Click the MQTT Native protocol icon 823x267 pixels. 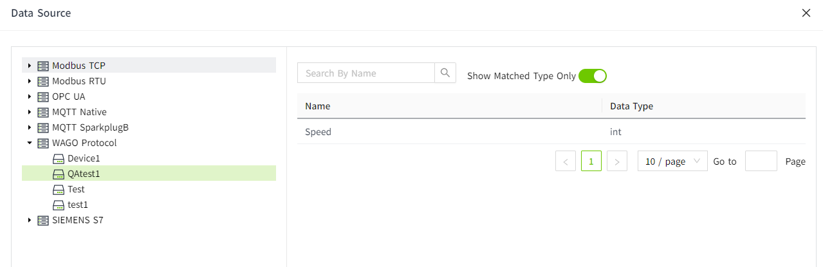pos(43,112)
